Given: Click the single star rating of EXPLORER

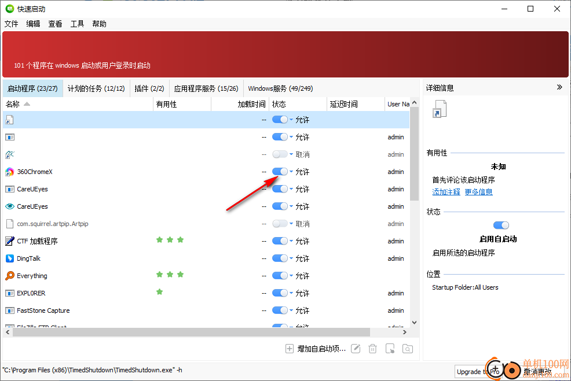Looking at the screenshot, I should coord(159,292).
